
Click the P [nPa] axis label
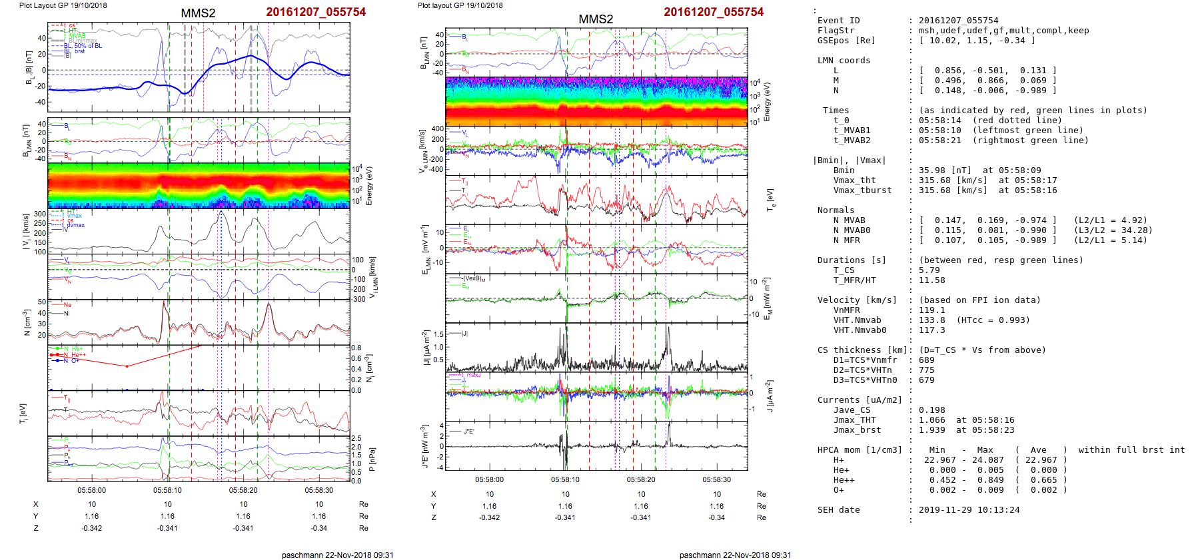pyautogui.click(x=372, y=459)
